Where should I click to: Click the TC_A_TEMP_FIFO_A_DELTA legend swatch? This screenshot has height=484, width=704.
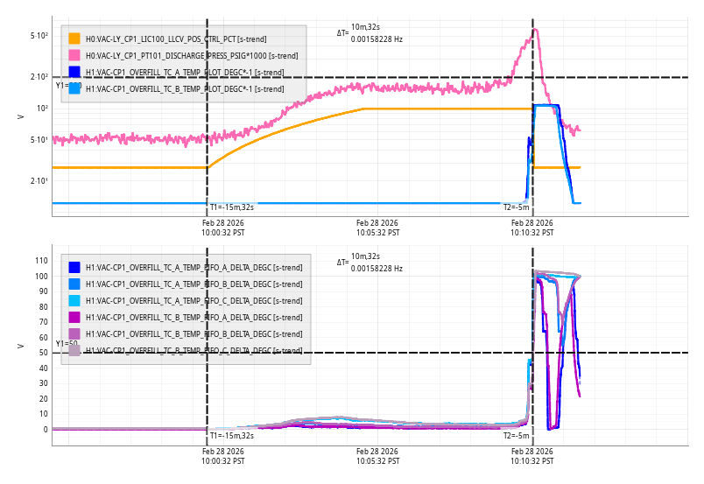(74, 268)
